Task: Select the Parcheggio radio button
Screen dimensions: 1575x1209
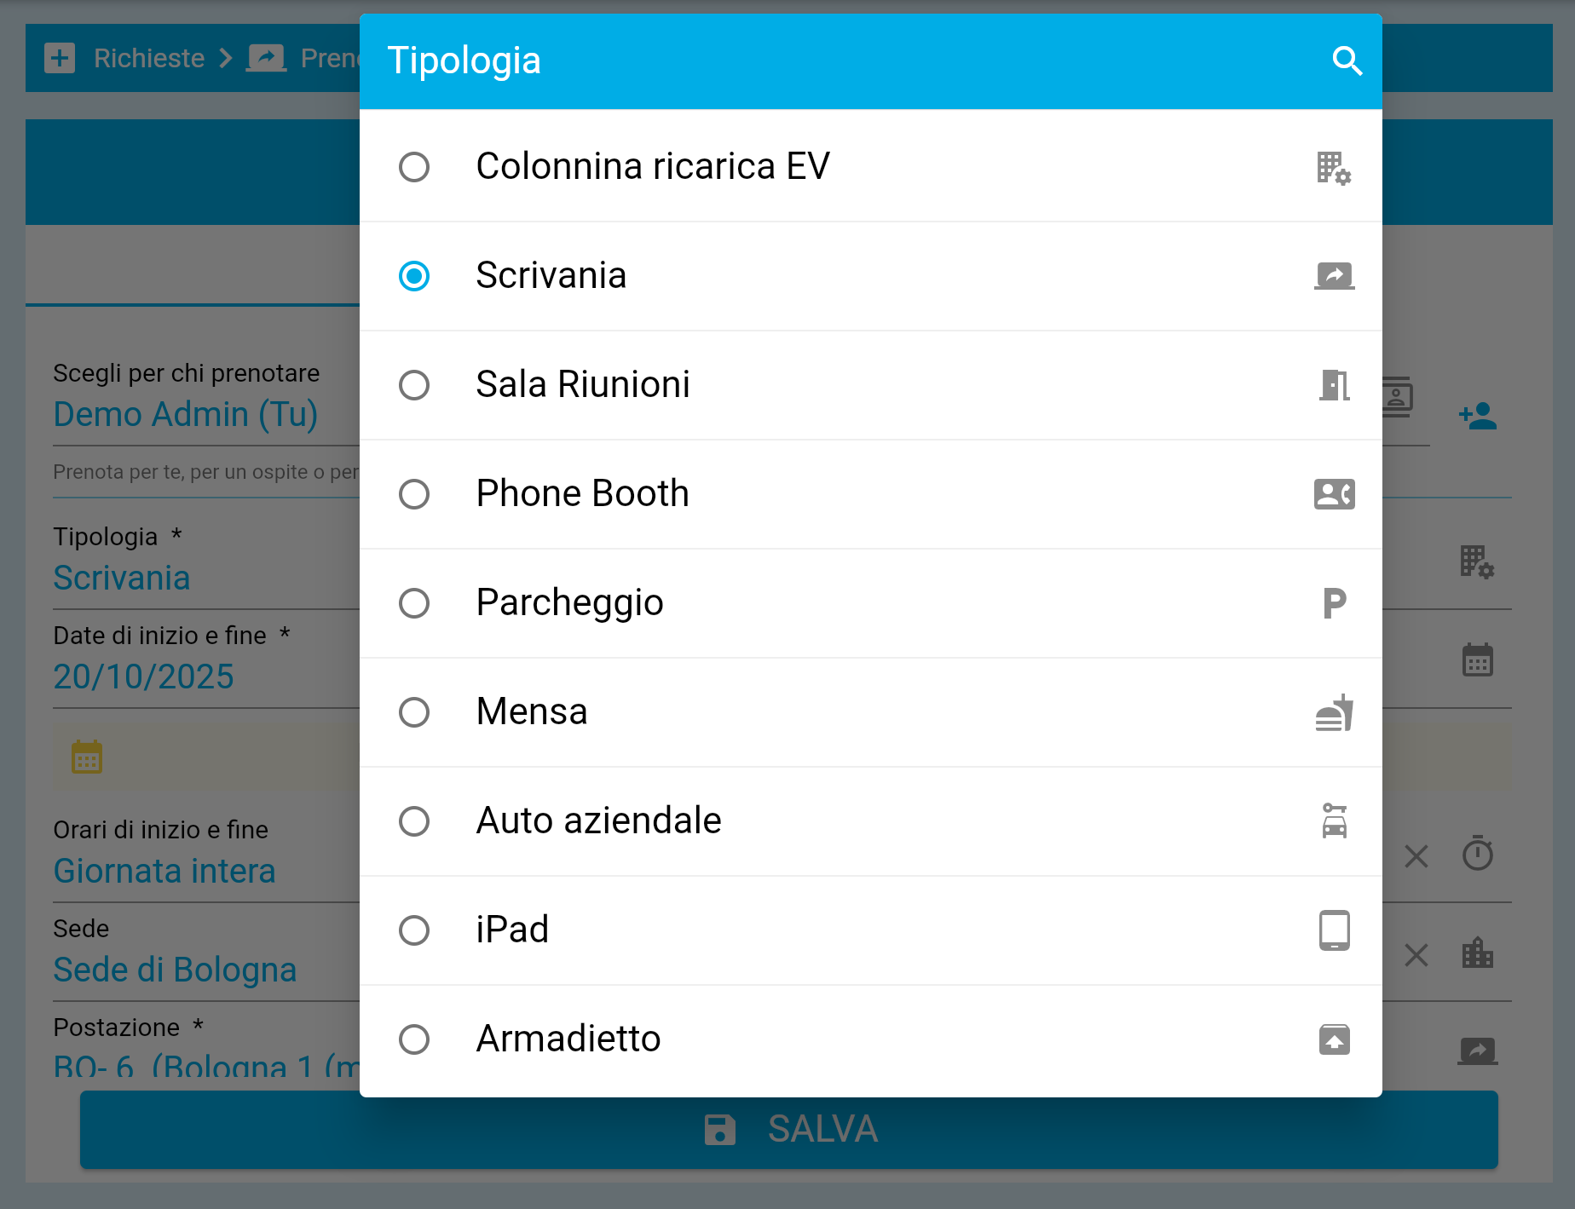Action: tap(414, 603)
